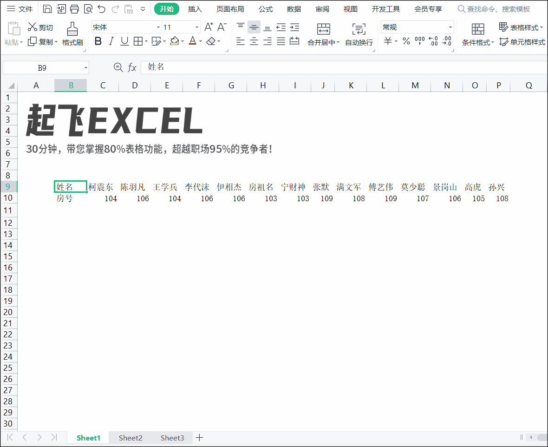This screenshot has height=447, width=548.
Task: Toggle Bold formatting
Action: (x=98, y=41)
